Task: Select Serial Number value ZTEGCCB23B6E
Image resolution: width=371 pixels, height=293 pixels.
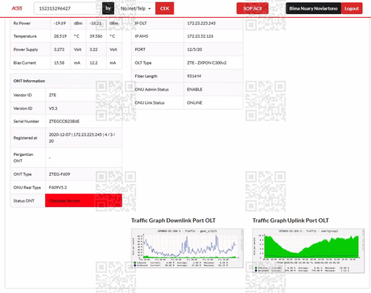Action: pyautogui.click(x=64, y=121)
